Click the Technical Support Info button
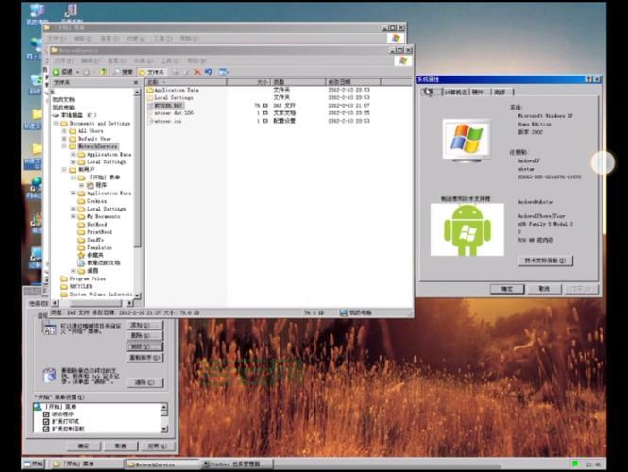The width and height of the screenshot is (628, 472). 545,261
